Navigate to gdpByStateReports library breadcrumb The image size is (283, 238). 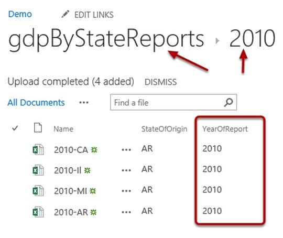(106, 39)
